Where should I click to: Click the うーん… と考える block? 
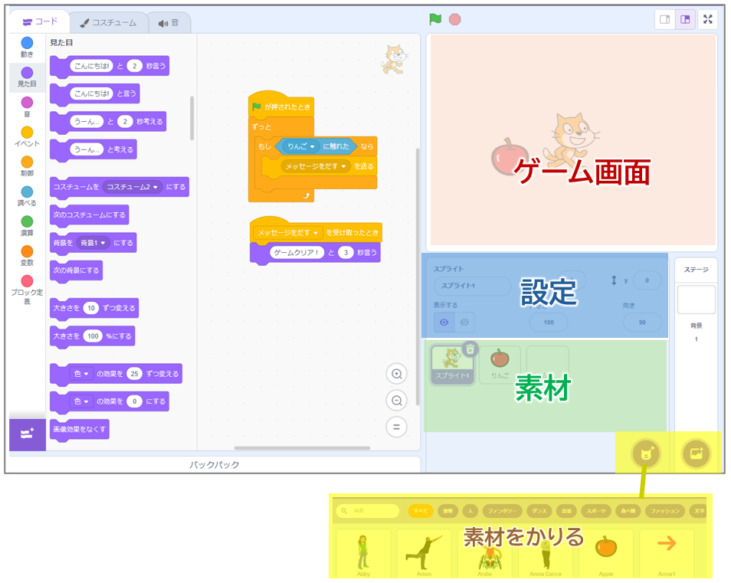pyautogui.click(x=93, y=149)
